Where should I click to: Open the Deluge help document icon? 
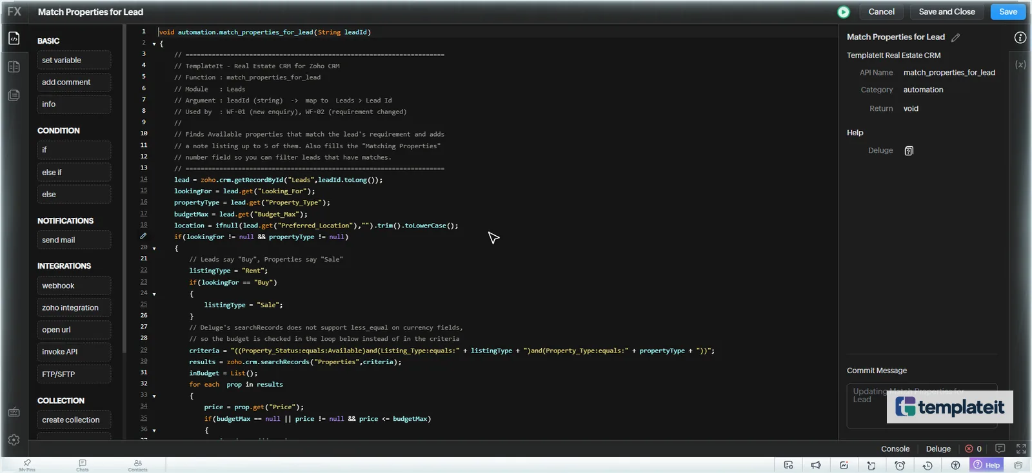909,151
